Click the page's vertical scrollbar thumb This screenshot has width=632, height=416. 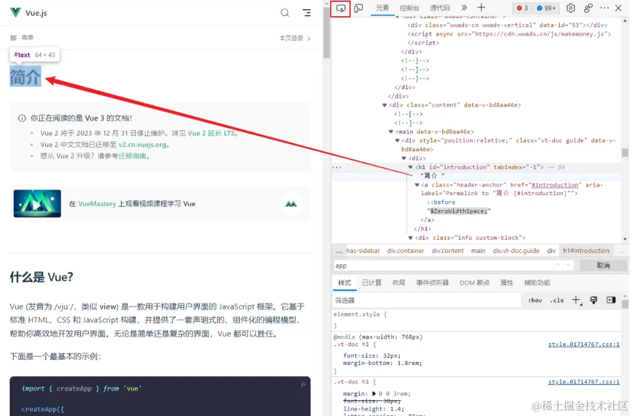pos(327,33)
